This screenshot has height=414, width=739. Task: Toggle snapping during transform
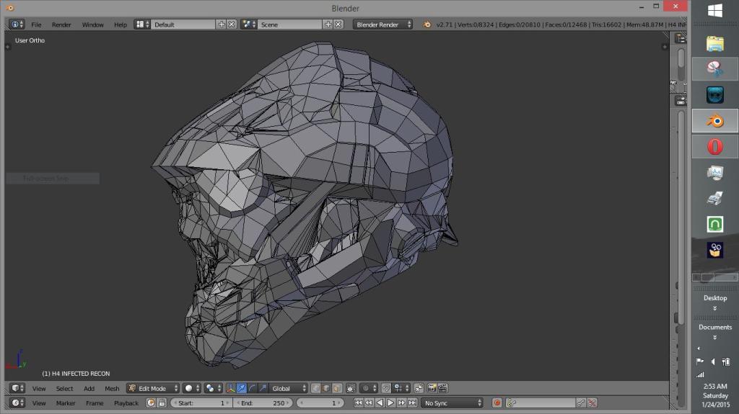[386, 388]
